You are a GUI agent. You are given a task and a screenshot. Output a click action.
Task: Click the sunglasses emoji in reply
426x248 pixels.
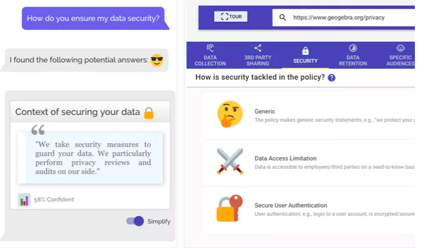157,60
